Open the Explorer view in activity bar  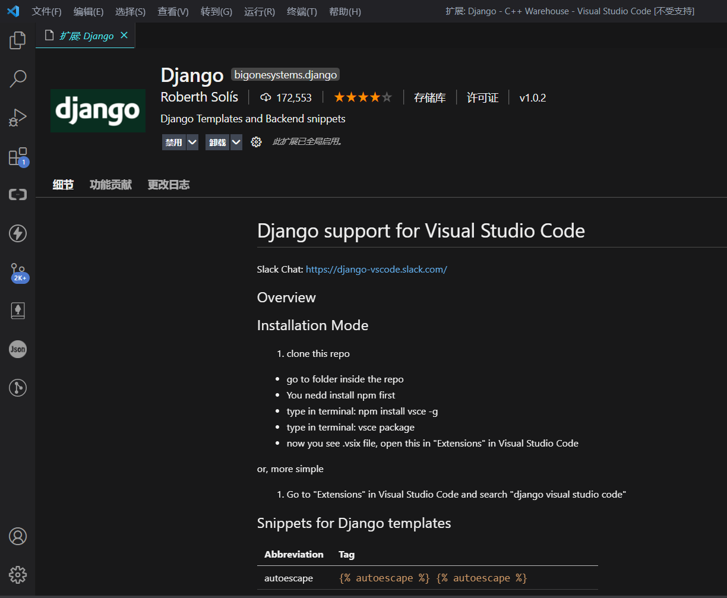pyautogui.click(x=18, y=40)
